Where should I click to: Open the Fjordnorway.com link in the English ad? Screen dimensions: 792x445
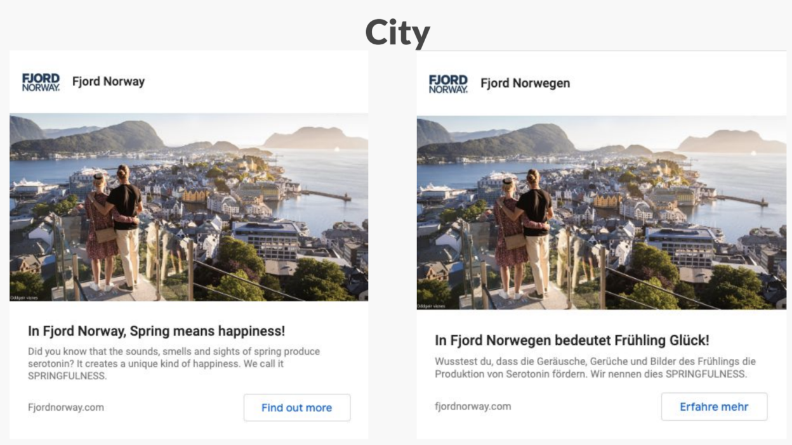[66, 408]
